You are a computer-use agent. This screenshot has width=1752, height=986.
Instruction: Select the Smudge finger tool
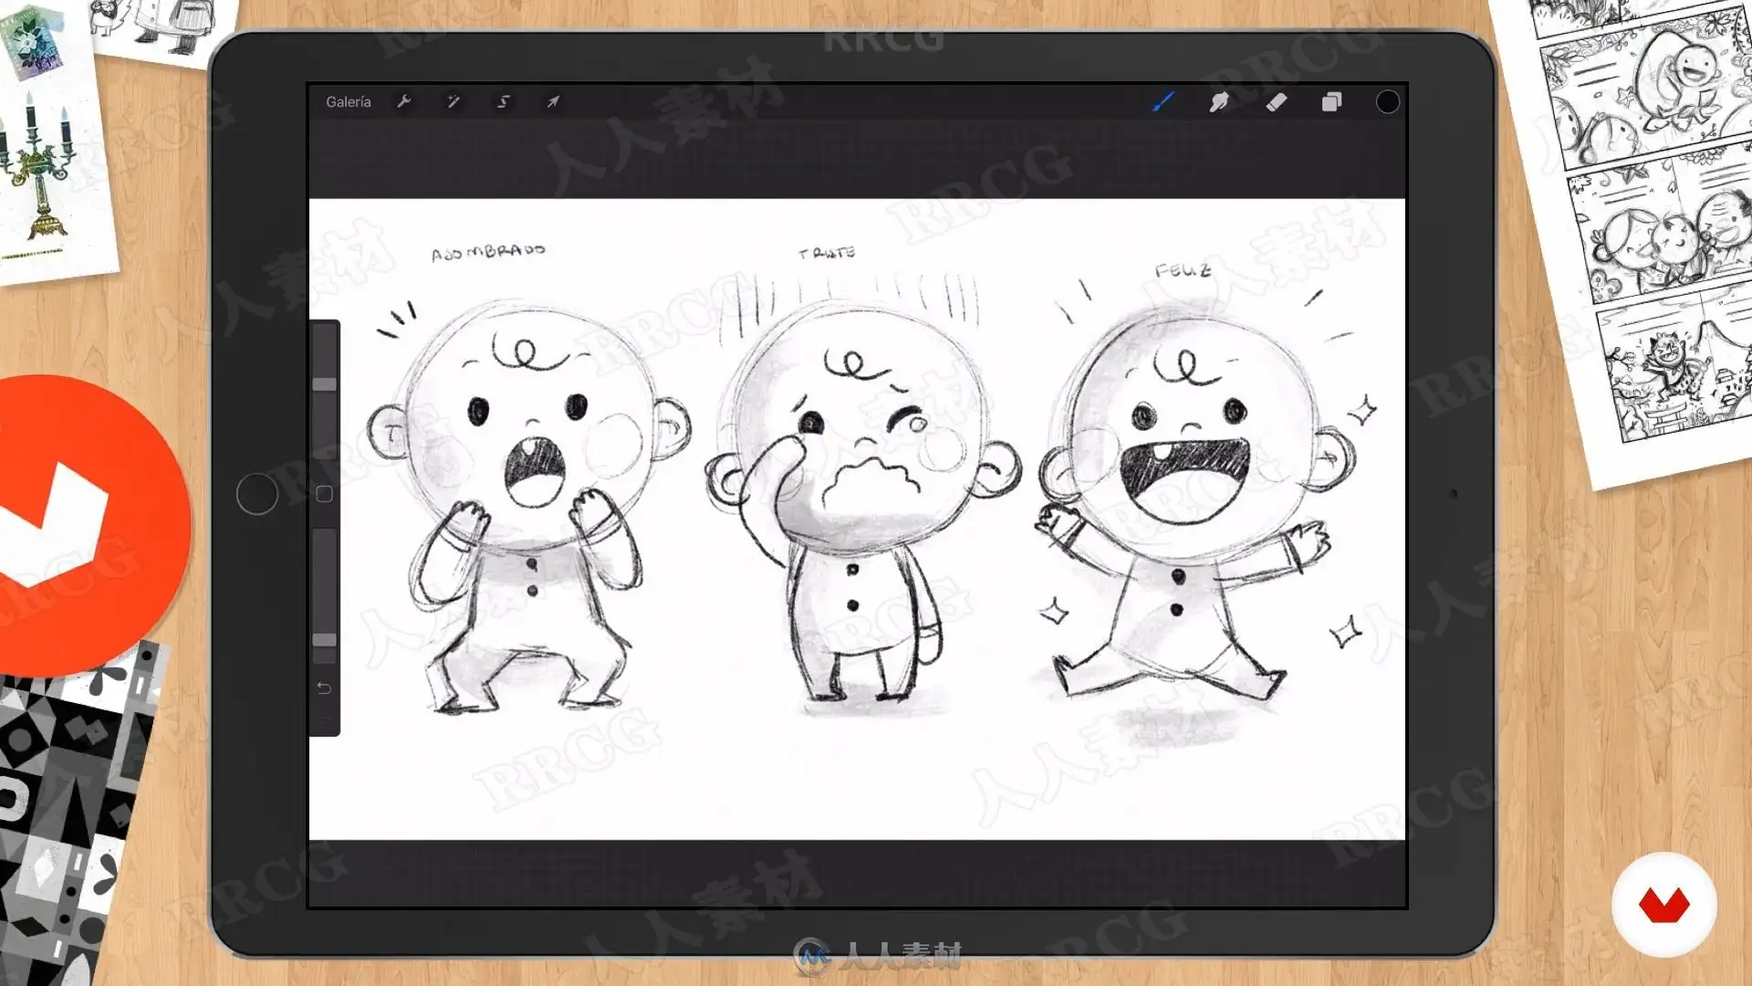[x=1219, y=101]
